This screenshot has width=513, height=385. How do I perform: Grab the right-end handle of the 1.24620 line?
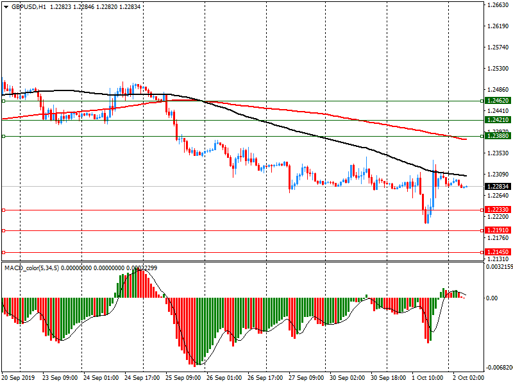click(x=482, y=101)
